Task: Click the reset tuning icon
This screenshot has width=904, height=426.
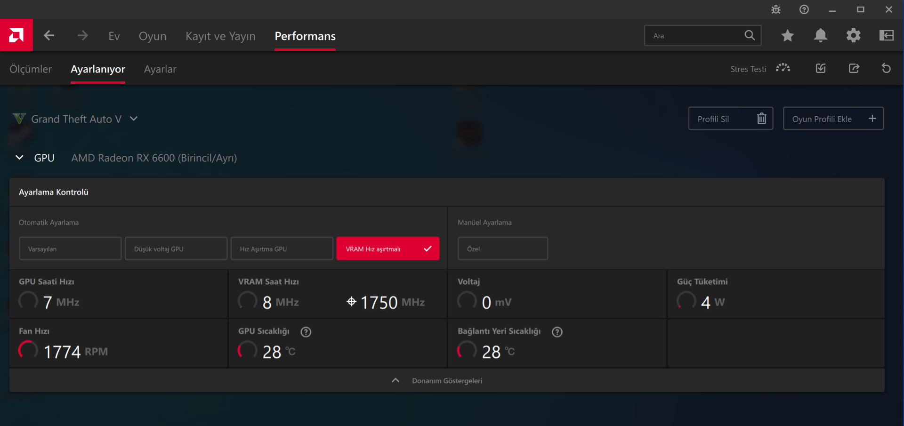Action: 886,68
